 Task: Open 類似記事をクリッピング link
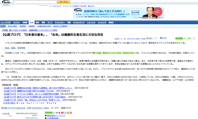(x=56, y=116)
